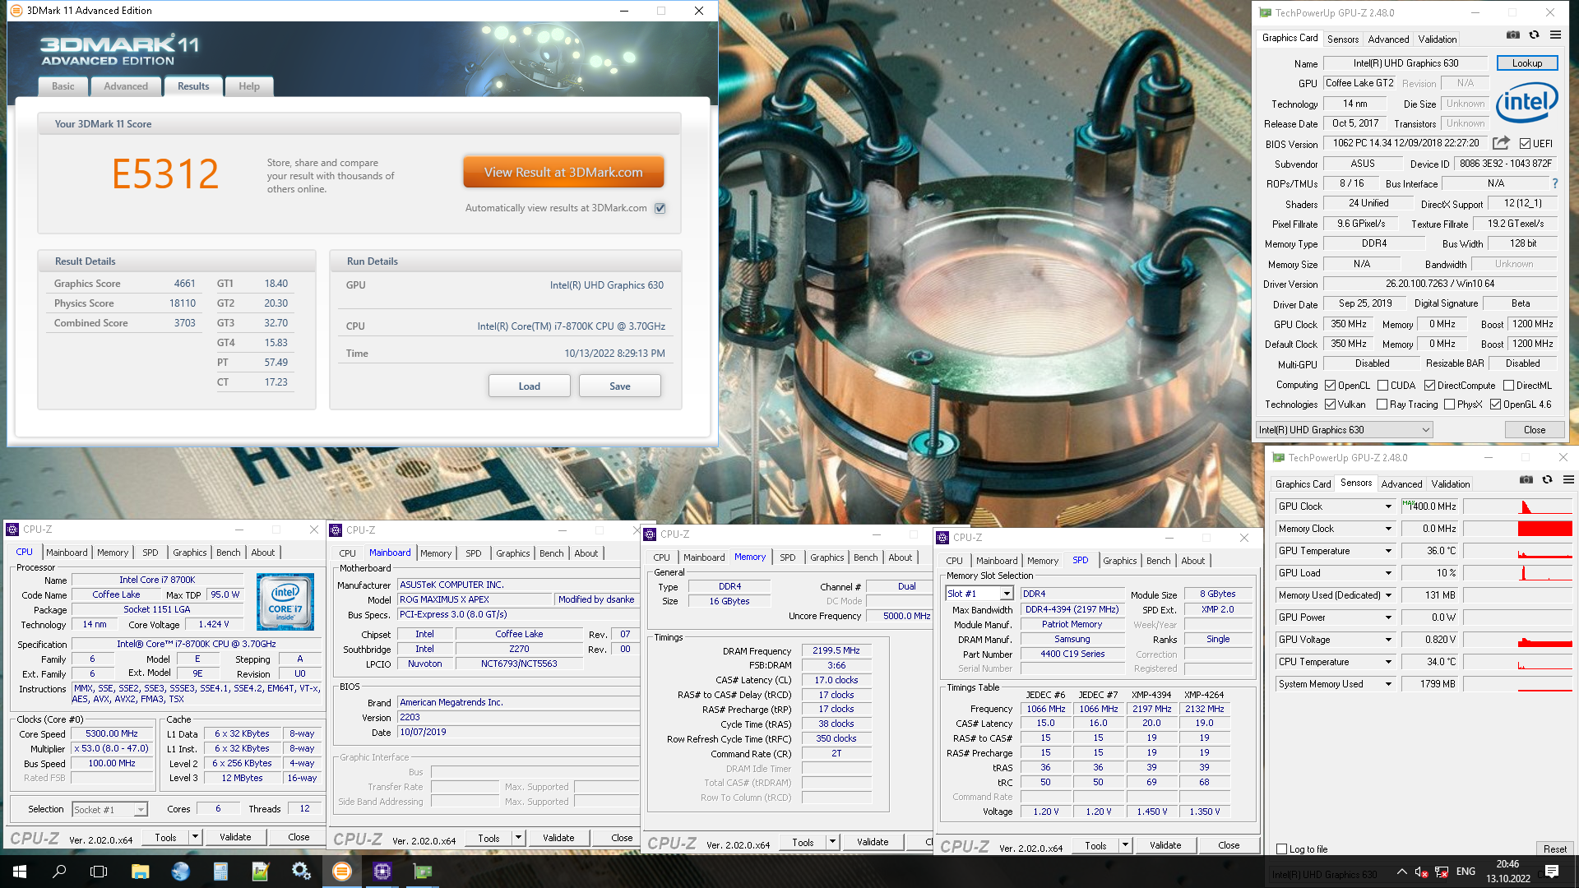Toggle the DirectCompute checkbox

pos(1429,386)
